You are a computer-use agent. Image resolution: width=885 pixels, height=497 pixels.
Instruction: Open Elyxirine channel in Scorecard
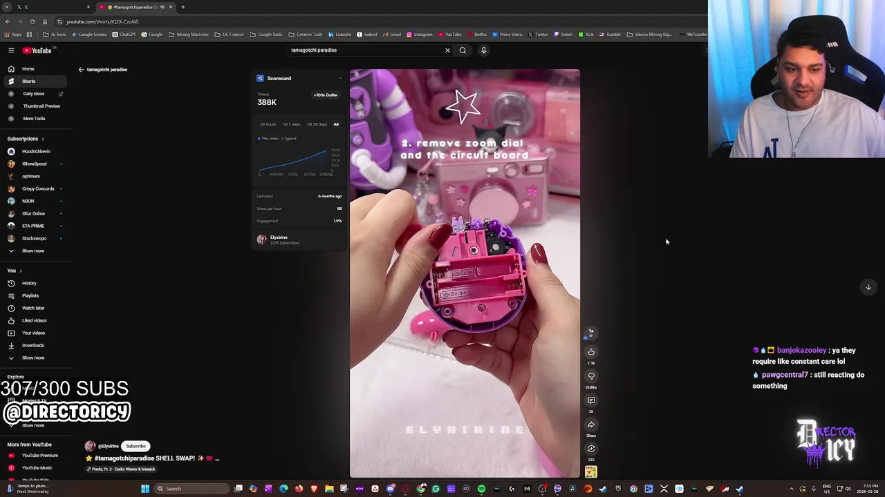tap(278, 240)
